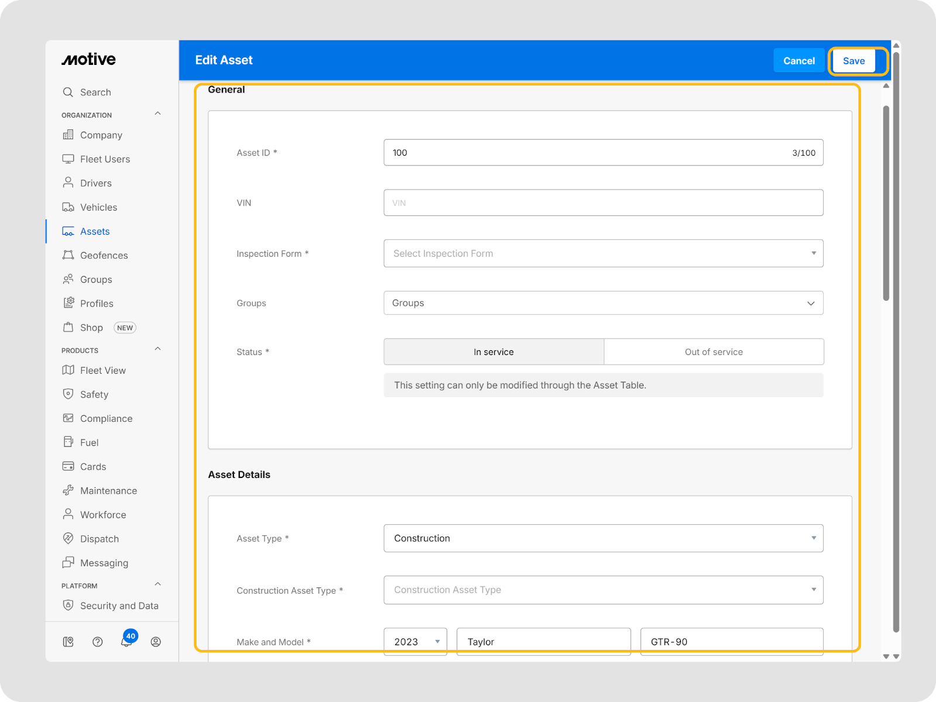Click the help question mark icon

98,642
